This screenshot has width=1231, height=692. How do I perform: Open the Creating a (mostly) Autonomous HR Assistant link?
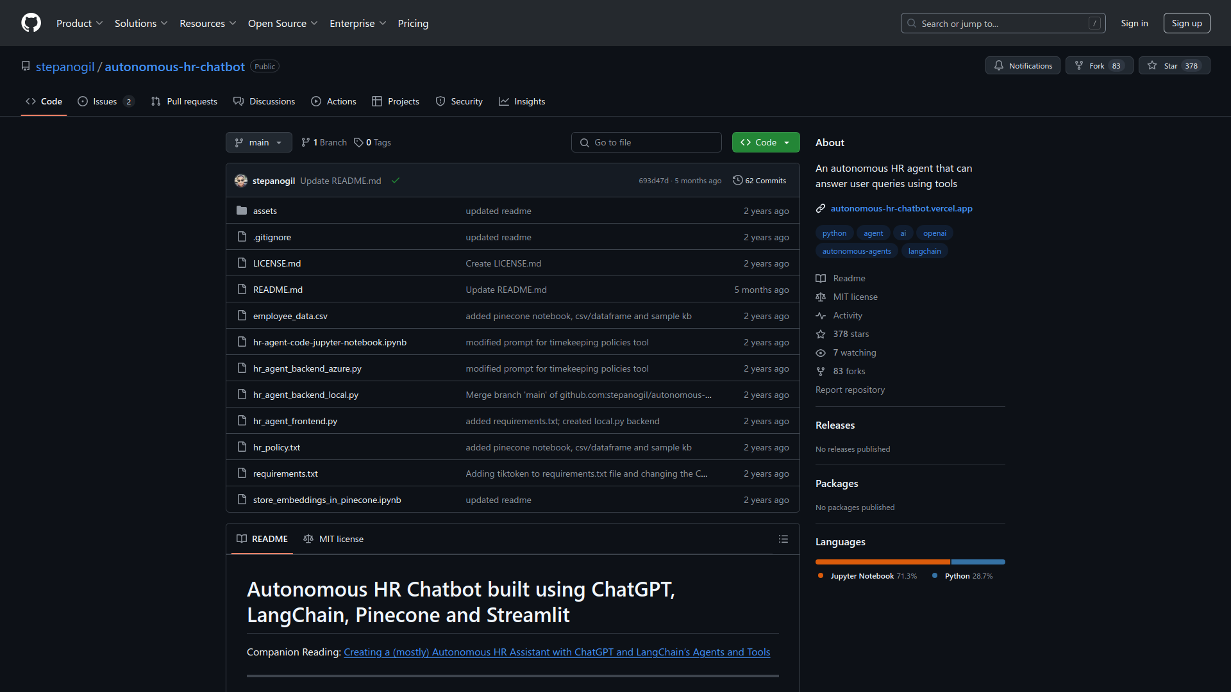pyautogui.click(x=557, y=652)
